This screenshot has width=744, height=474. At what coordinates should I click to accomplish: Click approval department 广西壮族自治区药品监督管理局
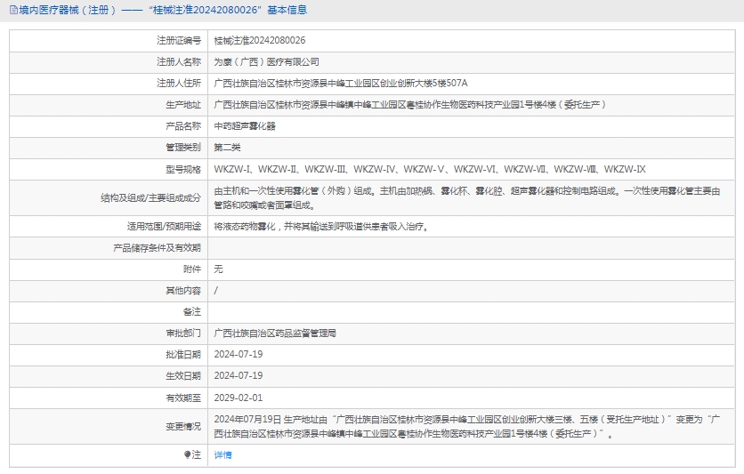(275, 333)
